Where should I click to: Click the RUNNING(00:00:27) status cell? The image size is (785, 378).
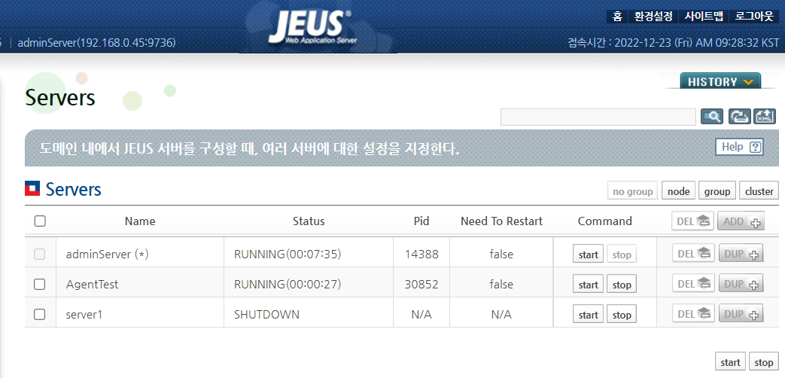(288, 285)
